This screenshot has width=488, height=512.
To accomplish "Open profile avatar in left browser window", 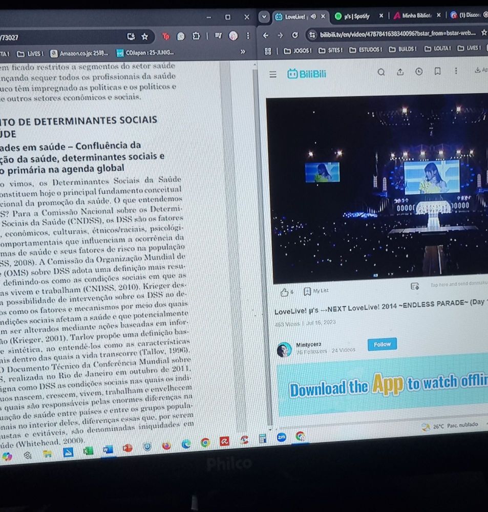I will coord(233,36).
